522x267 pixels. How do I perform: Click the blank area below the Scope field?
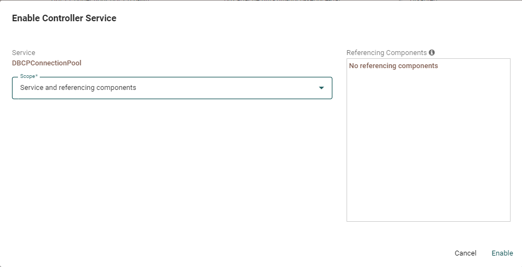(x=172, y=163)
